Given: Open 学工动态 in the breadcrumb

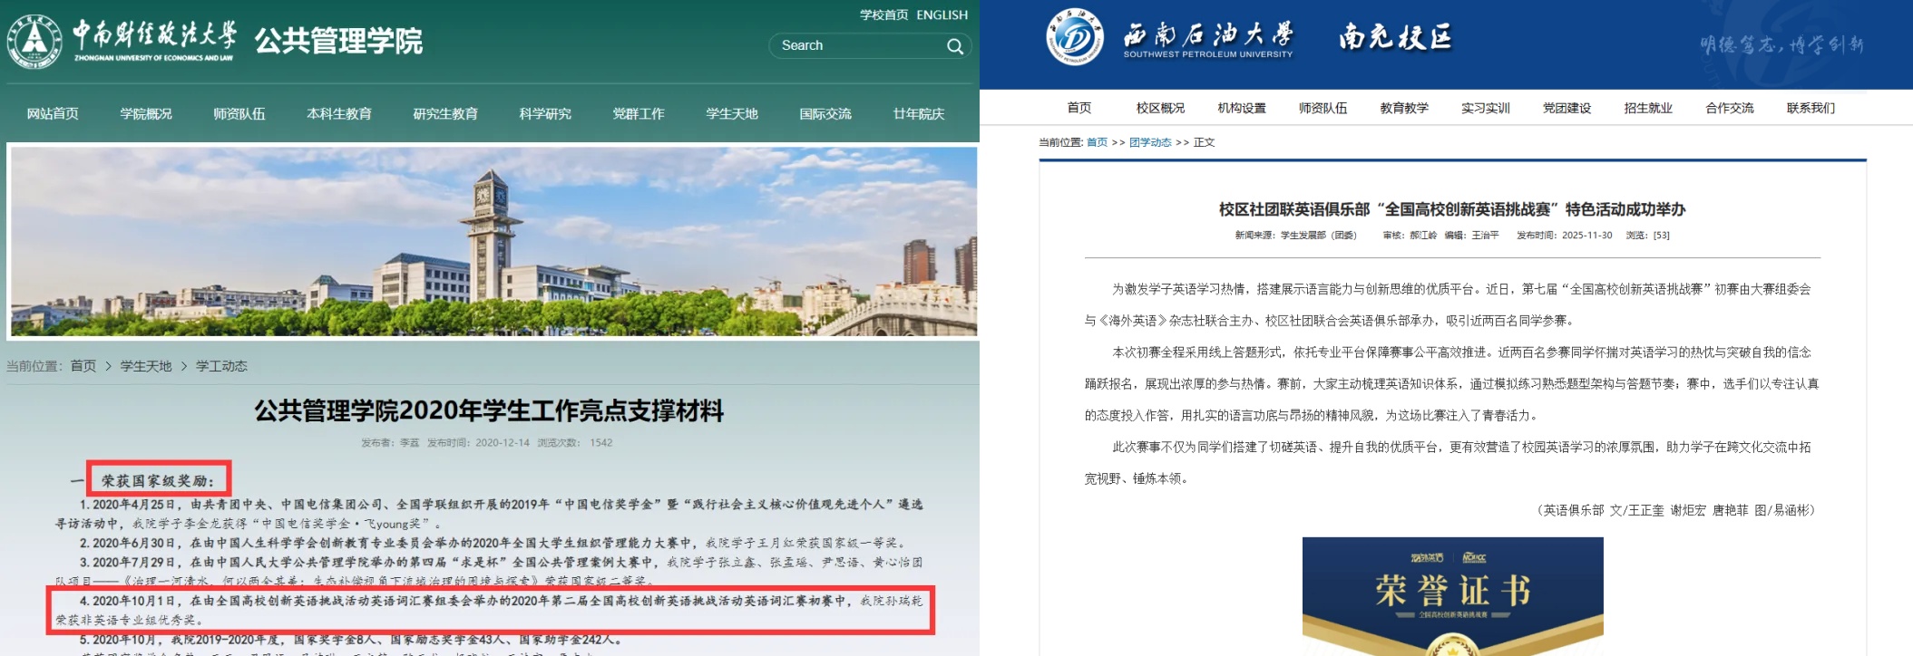Looking at the screenshot, I should pyautogui.click(x=221, y=366).
